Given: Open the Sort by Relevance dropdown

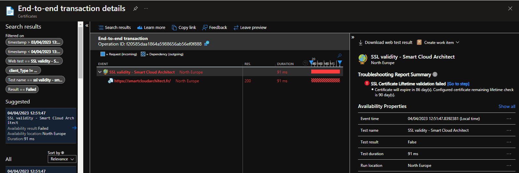Looking at the screenshot, I should coord(62,159).
